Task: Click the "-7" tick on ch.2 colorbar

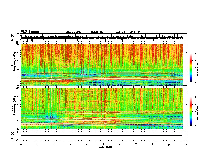Action: pyautogui.click(x=194, y=126)
